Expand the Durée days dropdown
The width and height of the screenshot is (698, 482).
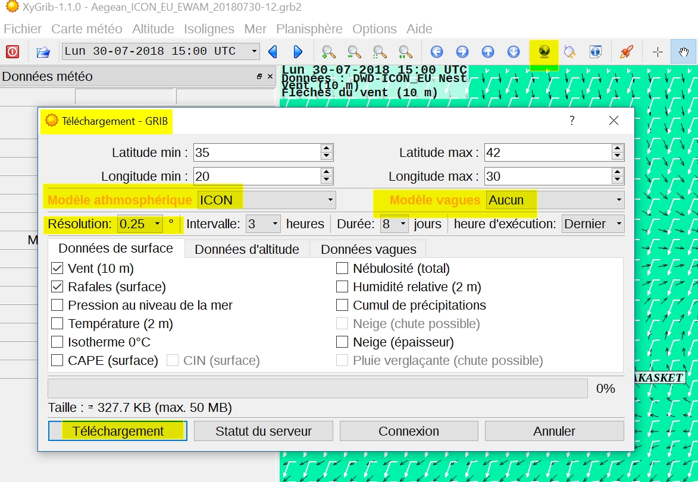tap(395, 223)
